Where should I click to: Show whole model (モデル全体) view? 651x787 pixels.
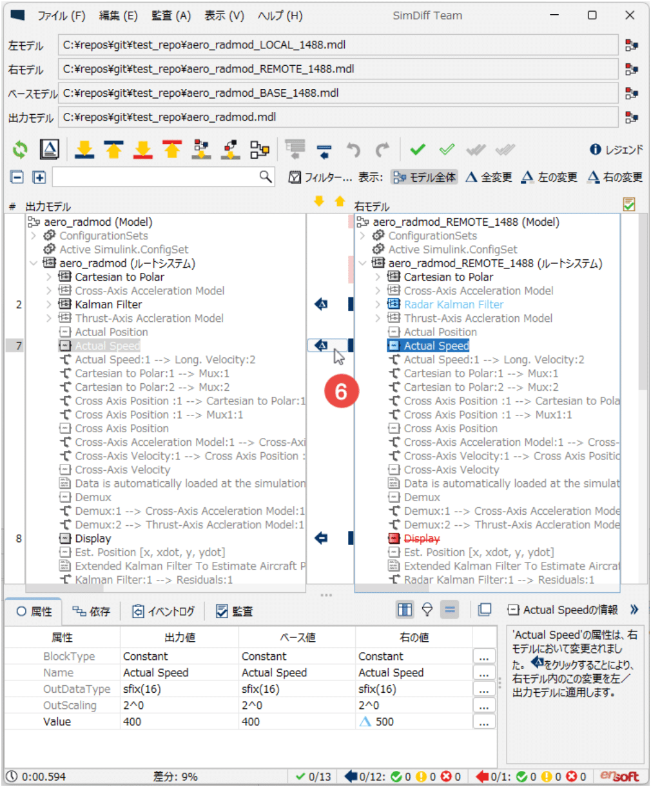425,177
